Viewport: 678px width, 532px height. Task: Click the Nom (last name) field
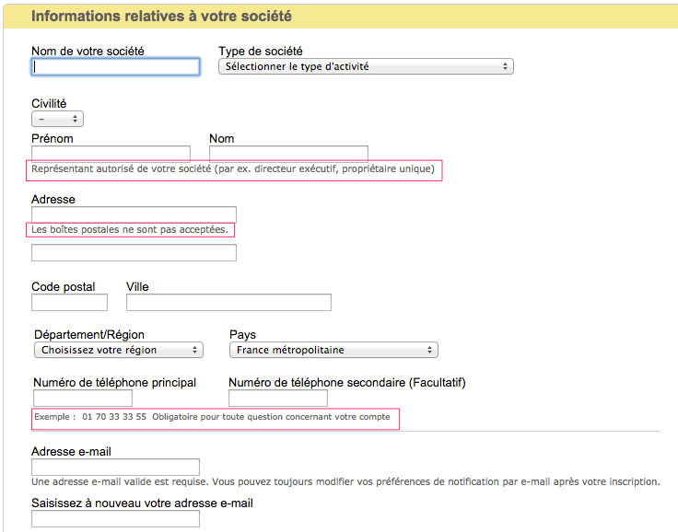288,154
